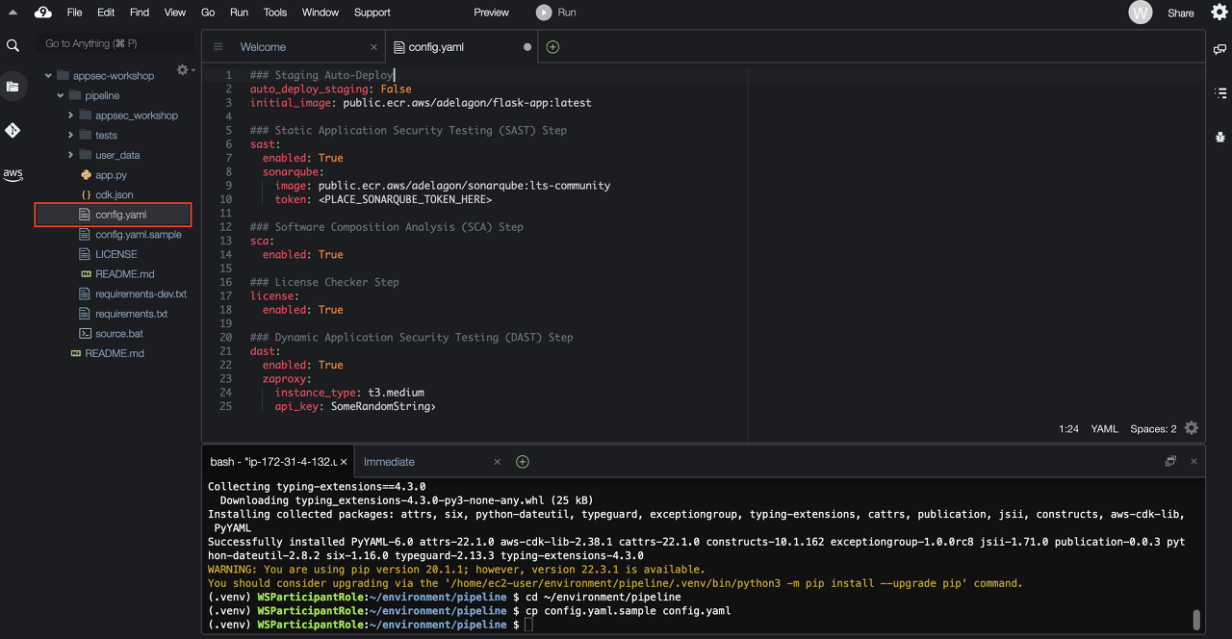Image resolution: width=1232 pixels, height=639 pixels.
Task: Open source.bat in the file tree
Action: (x=119, y=333)
